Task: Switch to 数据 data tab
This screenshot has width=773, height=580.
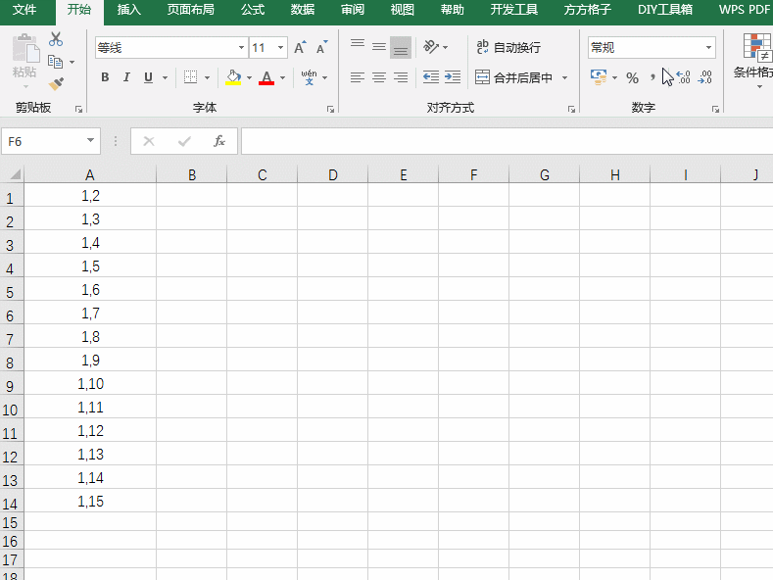Action: click(303, 10)
